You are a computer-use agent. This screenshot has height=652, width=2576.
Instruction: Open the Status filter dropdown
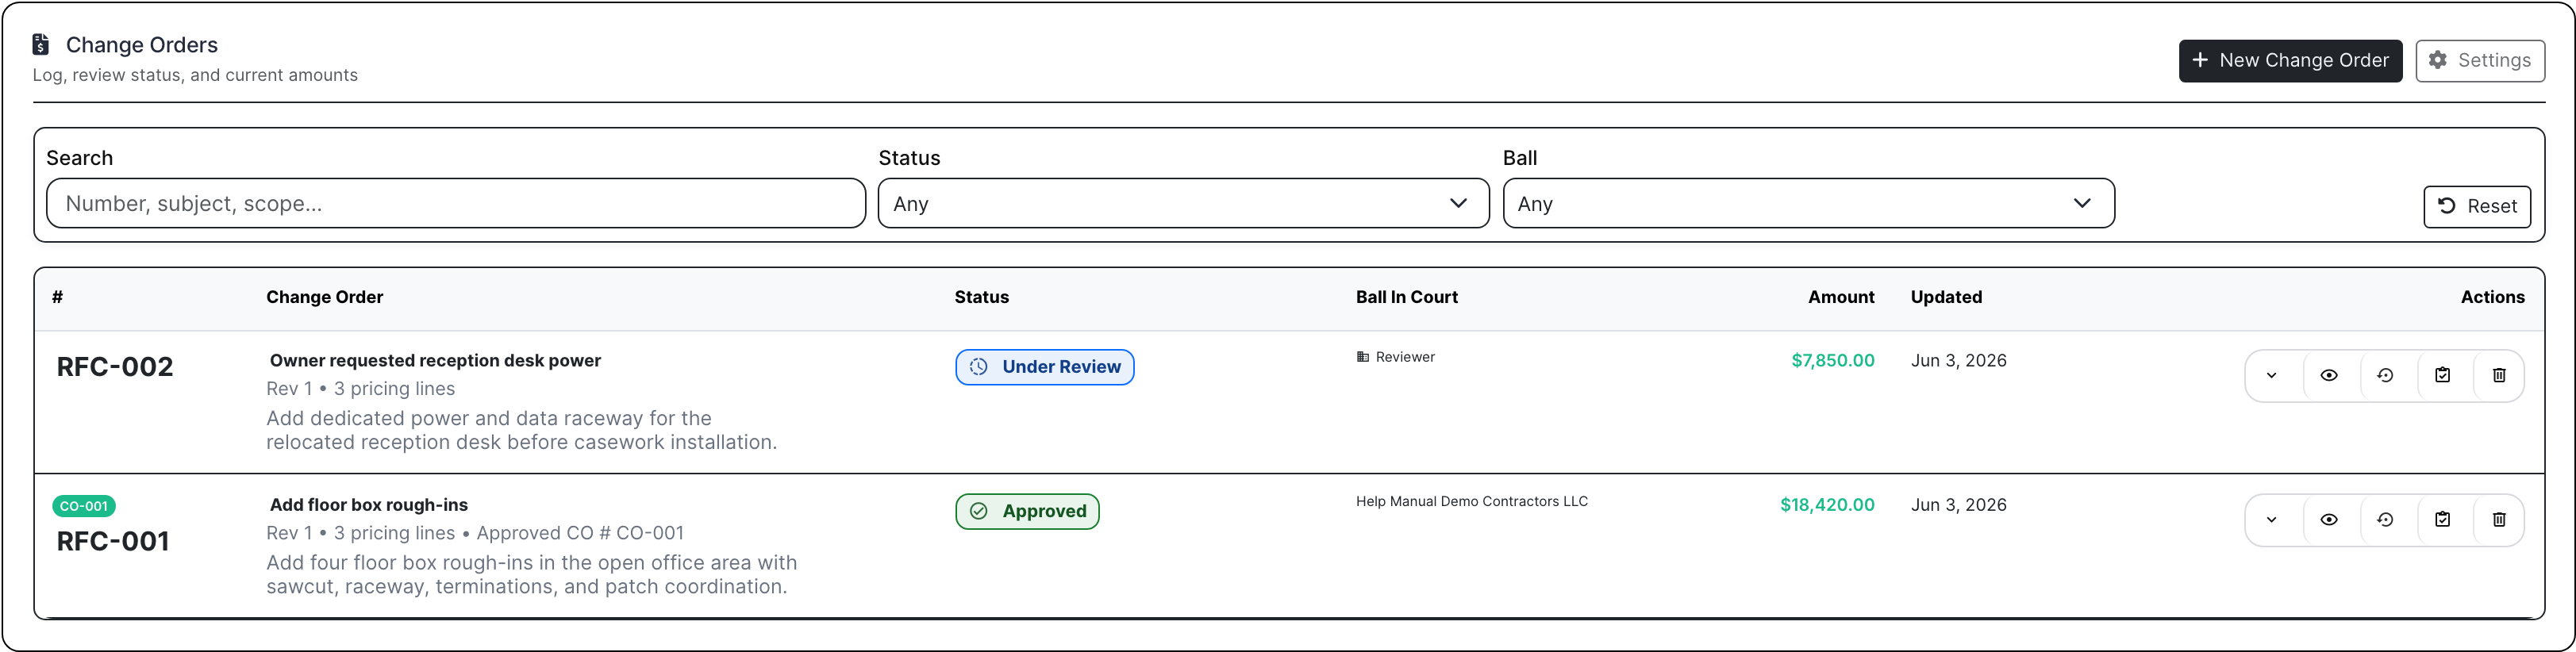(x=1183, y=203)
